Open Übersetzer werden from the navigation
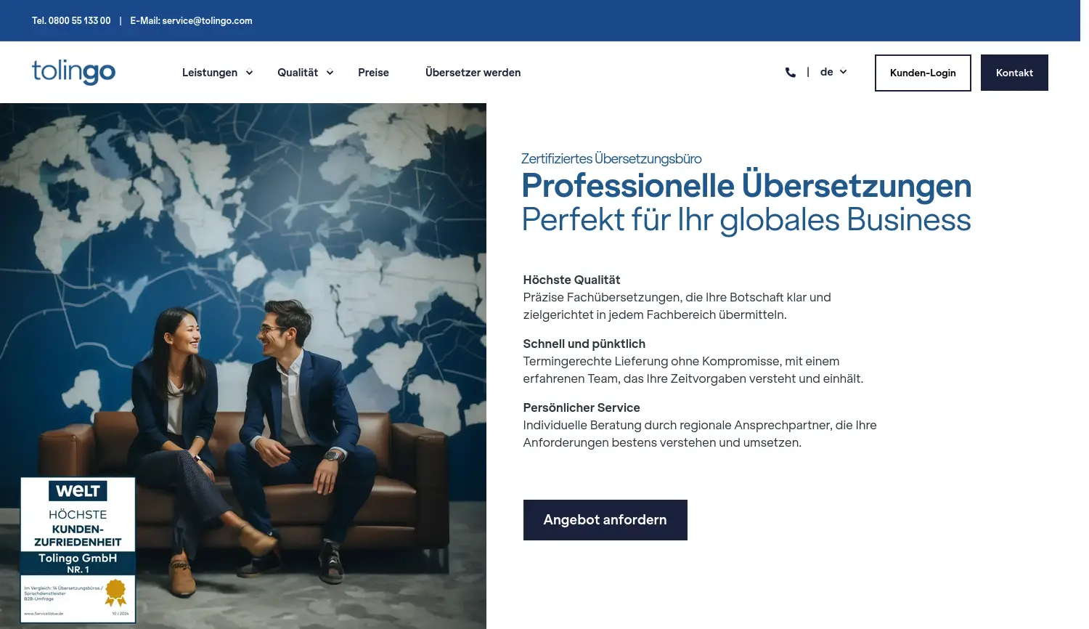Viewport: 1089px width, 629px height. pos(473,72)
